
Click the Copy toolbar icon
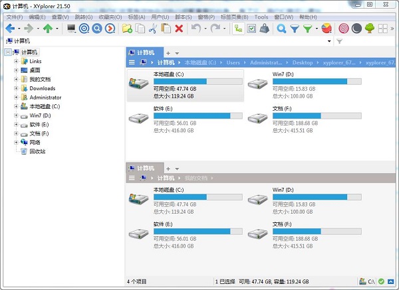tap(140, 29)
